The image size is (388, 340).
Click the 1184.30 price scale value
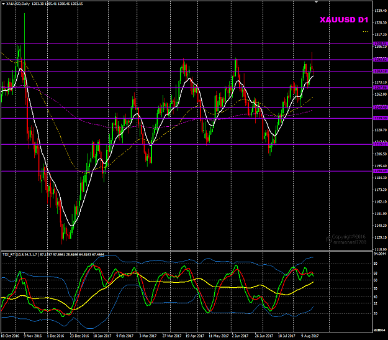pos(381,178)
